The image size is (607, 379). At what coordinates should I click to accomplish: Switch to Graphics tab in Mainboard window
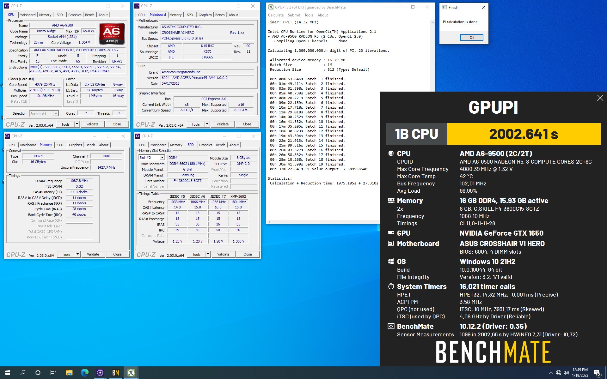(205, 15)
